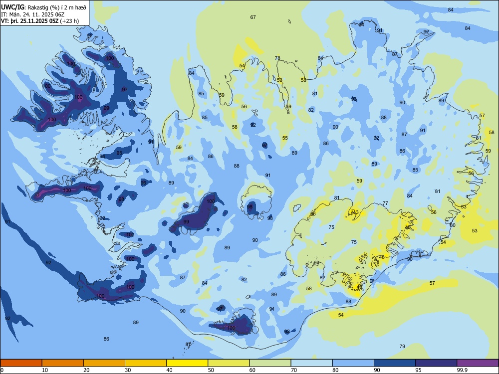The image size is (499, 374).
Task: Click the orange 10–20 legend swatch
Action: 63,363
